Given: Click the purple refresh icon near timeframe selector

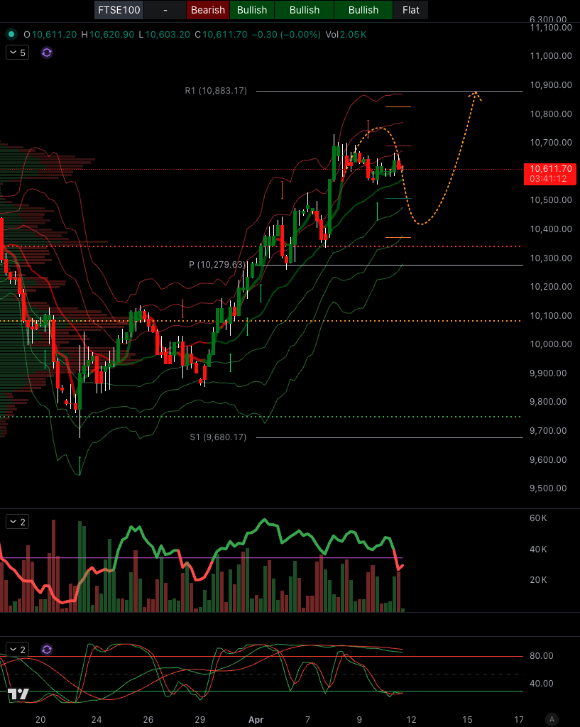Looking at the screenshot, I should pos(47,53).
